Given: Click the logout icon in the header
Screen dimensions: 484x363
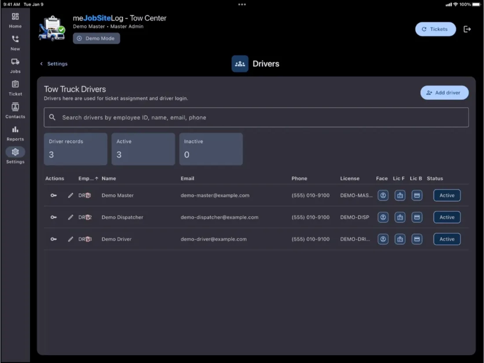Looking at the screenshot, I should [x=467, y=29].
